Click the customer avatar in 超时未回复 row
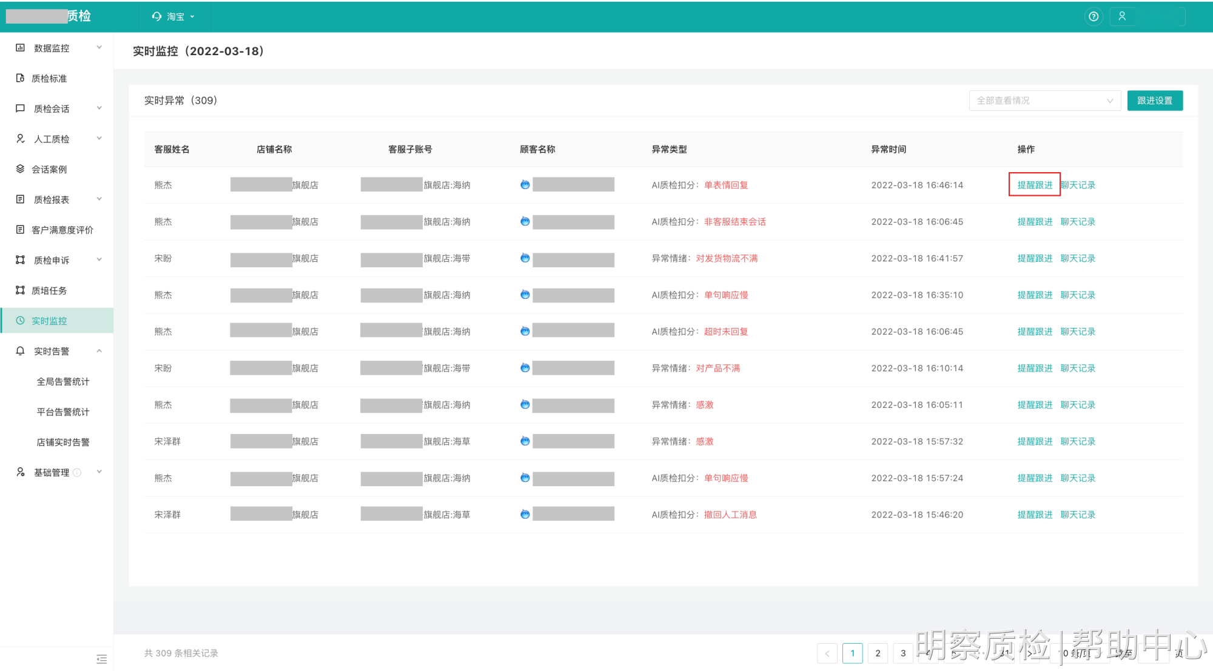 tap(525, 331)
